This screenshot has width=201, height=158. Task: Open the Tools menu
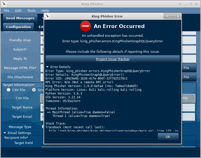click(31, 10)
